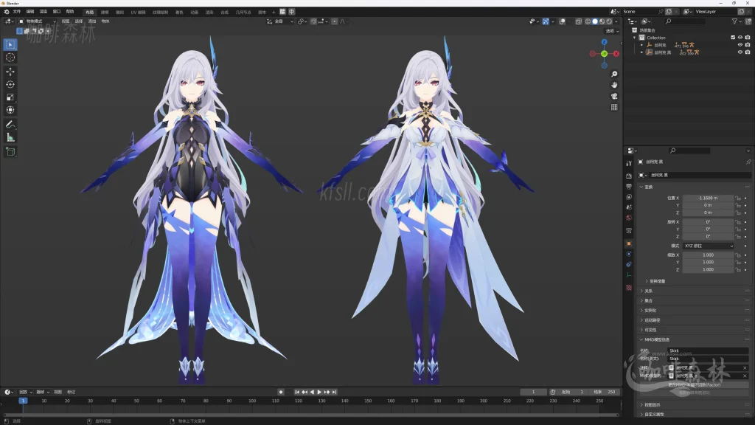Image resolution: width=755 pixels, height=425 pixels.
Task: Click the red X axis gizmo
Action: click(x=616, y=54)
